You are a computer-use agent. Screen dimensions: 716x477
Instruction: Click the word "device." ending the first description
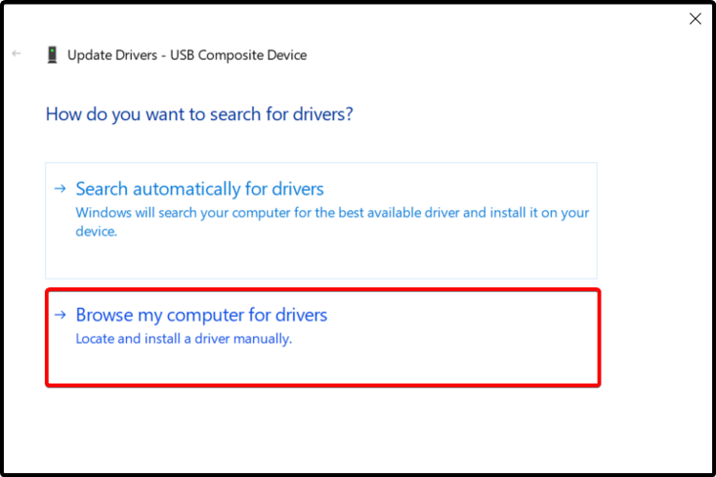tap(95, 231)
